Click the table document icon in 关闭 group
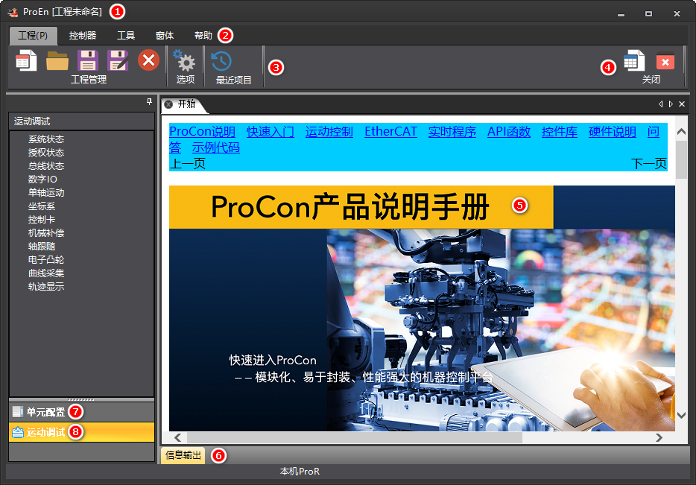This screenshot has width=696, height=485. coord(634,61)
